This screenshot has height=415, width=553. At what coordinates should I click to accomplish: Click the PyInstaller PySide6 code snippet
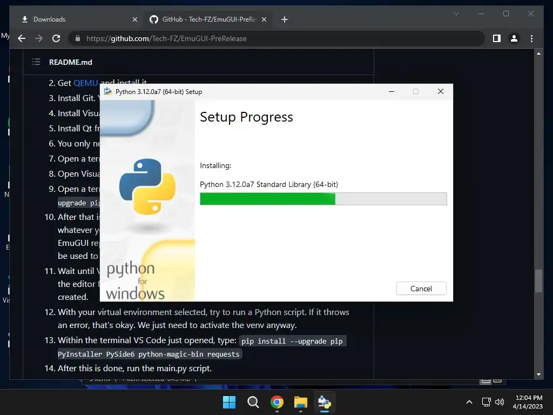coord(149,354)
